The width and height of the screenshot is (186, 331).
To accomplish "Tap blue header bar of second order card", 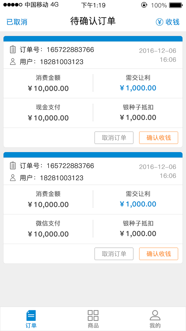I will point(93,155).
